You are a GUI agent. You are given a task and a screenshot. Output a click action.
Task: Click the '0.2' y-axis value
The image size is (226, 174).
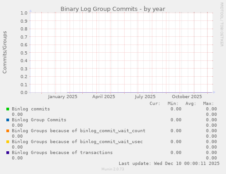24,77
